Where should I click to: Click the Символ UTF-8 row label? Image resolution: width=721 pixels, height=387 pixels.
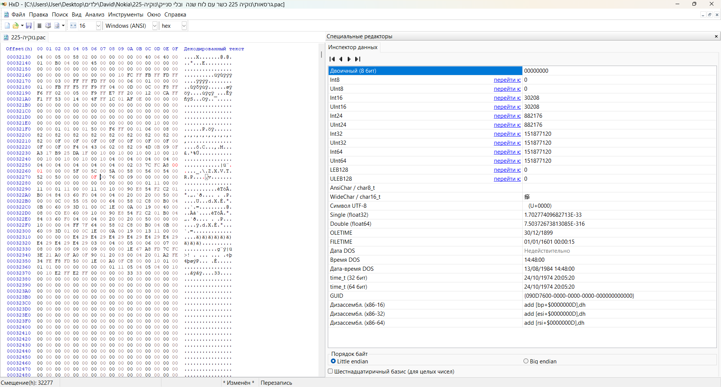tap(348, 206)
